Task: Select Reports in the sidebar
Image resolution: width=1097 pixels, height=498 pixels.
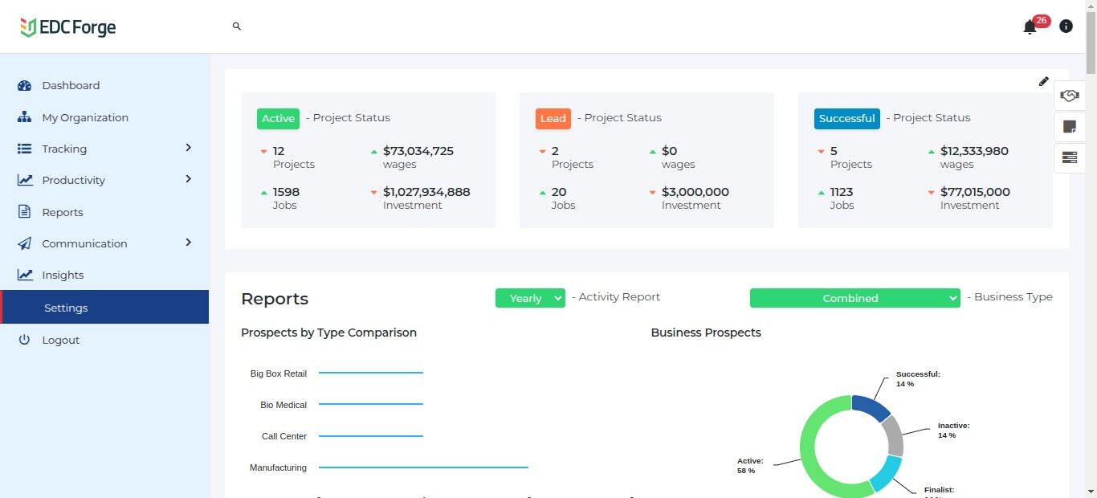Action: 63,212
